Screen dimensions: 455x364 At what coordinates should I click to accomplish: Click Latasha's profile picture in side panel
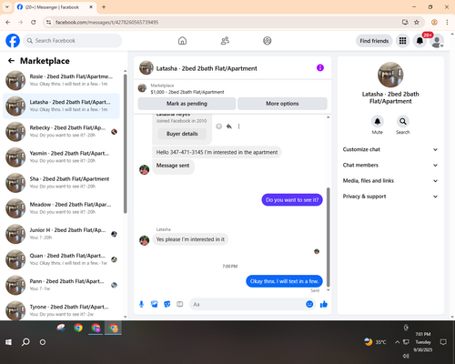point(390,75)
